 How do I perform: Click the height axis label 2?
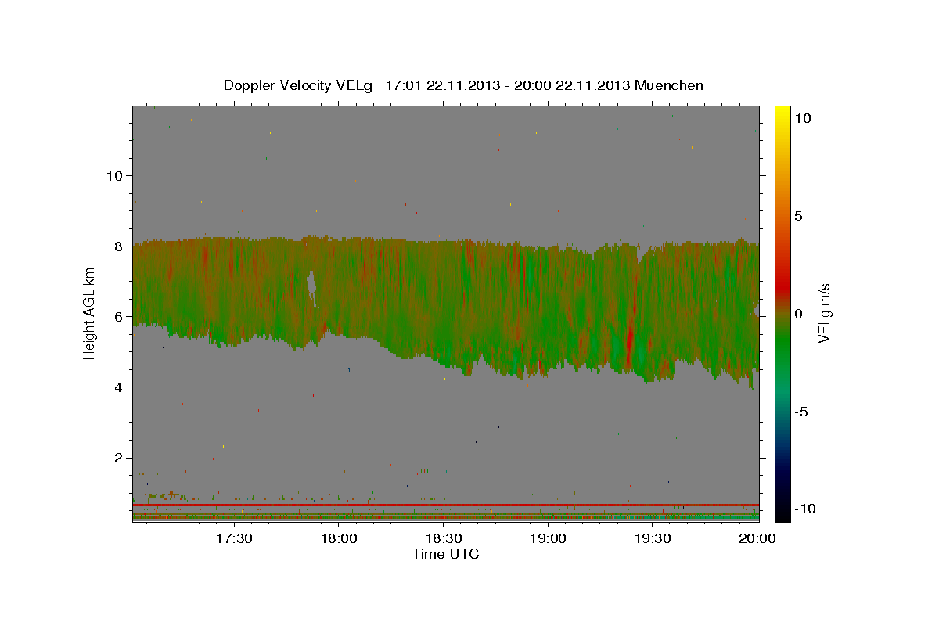coord(118,458)
